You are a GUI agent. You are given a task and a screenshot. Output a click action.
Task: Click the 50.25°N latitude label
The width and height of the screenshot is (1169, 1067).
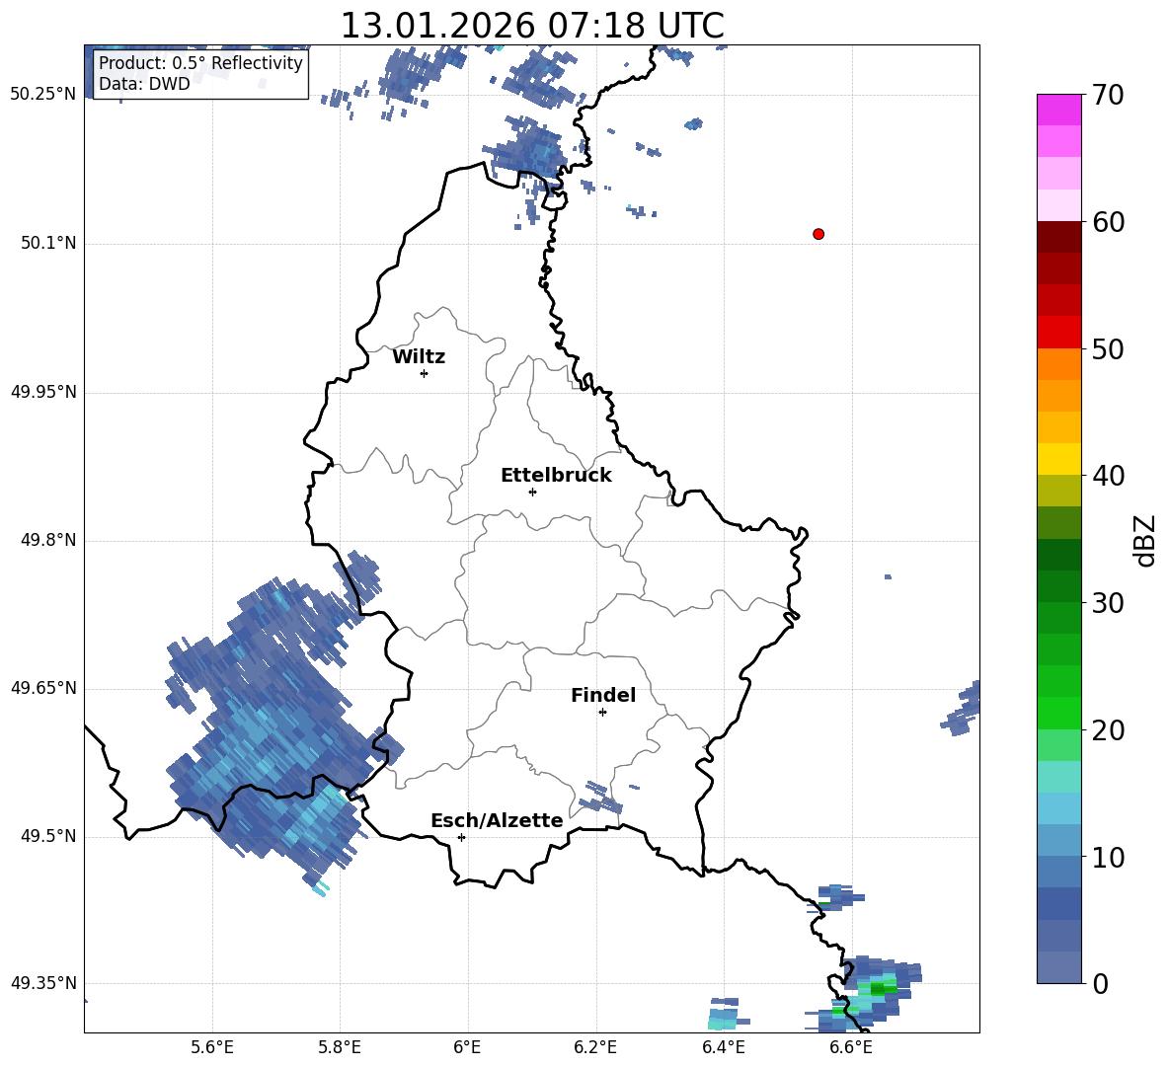[x=43, y=95]
